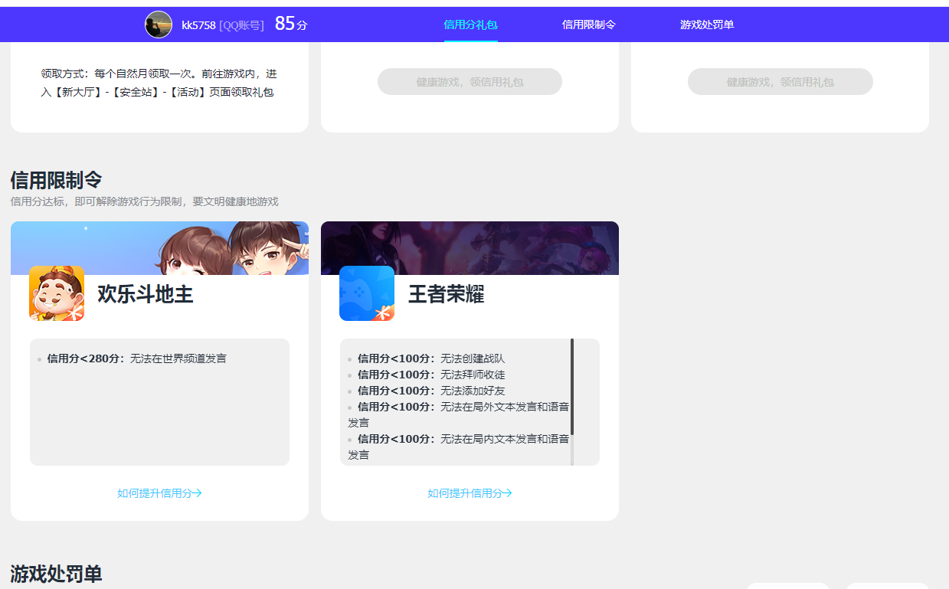Click the right card's 健康游戏，领信用礼包 button
The image size is (949, 589).
780,82
